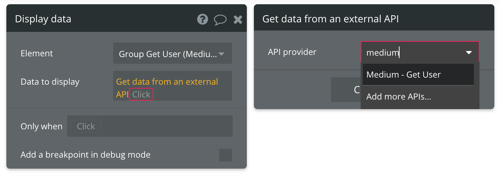The width and height of the screenshot is (500, 175).
Task: Toggle the debug mode breakpoint checkbox
Action: pyautogui.click(x=225, y=155)
